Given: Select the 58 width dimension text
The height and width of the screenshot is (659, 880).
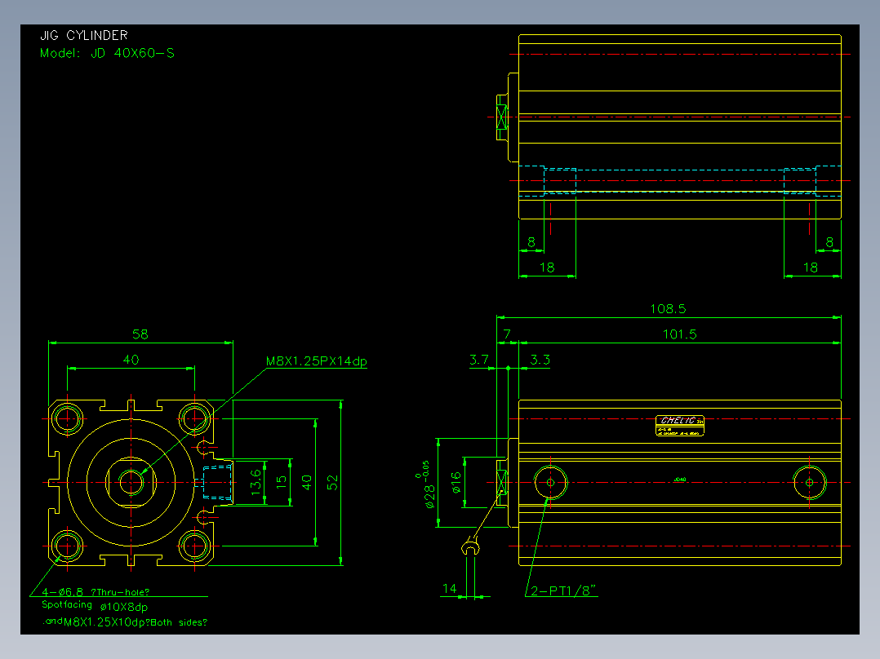Looking at the screenshot, I should point(140,334).
